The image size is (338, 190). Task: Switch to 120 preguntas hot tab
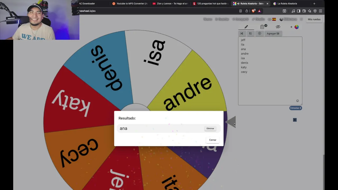pyautogui.click(x=210, y=4)
